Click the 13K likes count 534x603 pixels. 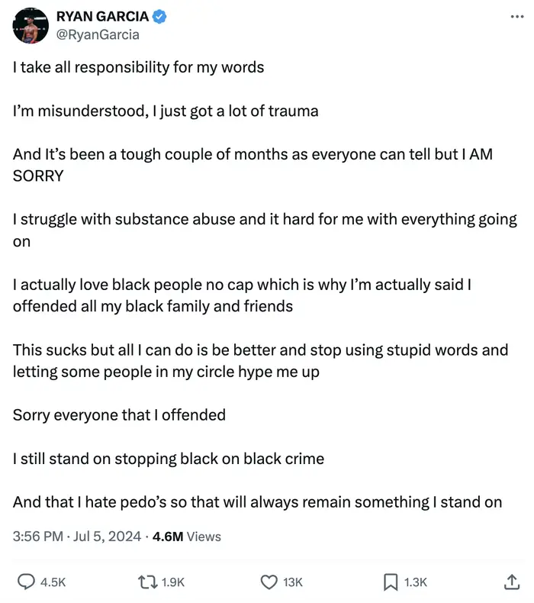293,582
